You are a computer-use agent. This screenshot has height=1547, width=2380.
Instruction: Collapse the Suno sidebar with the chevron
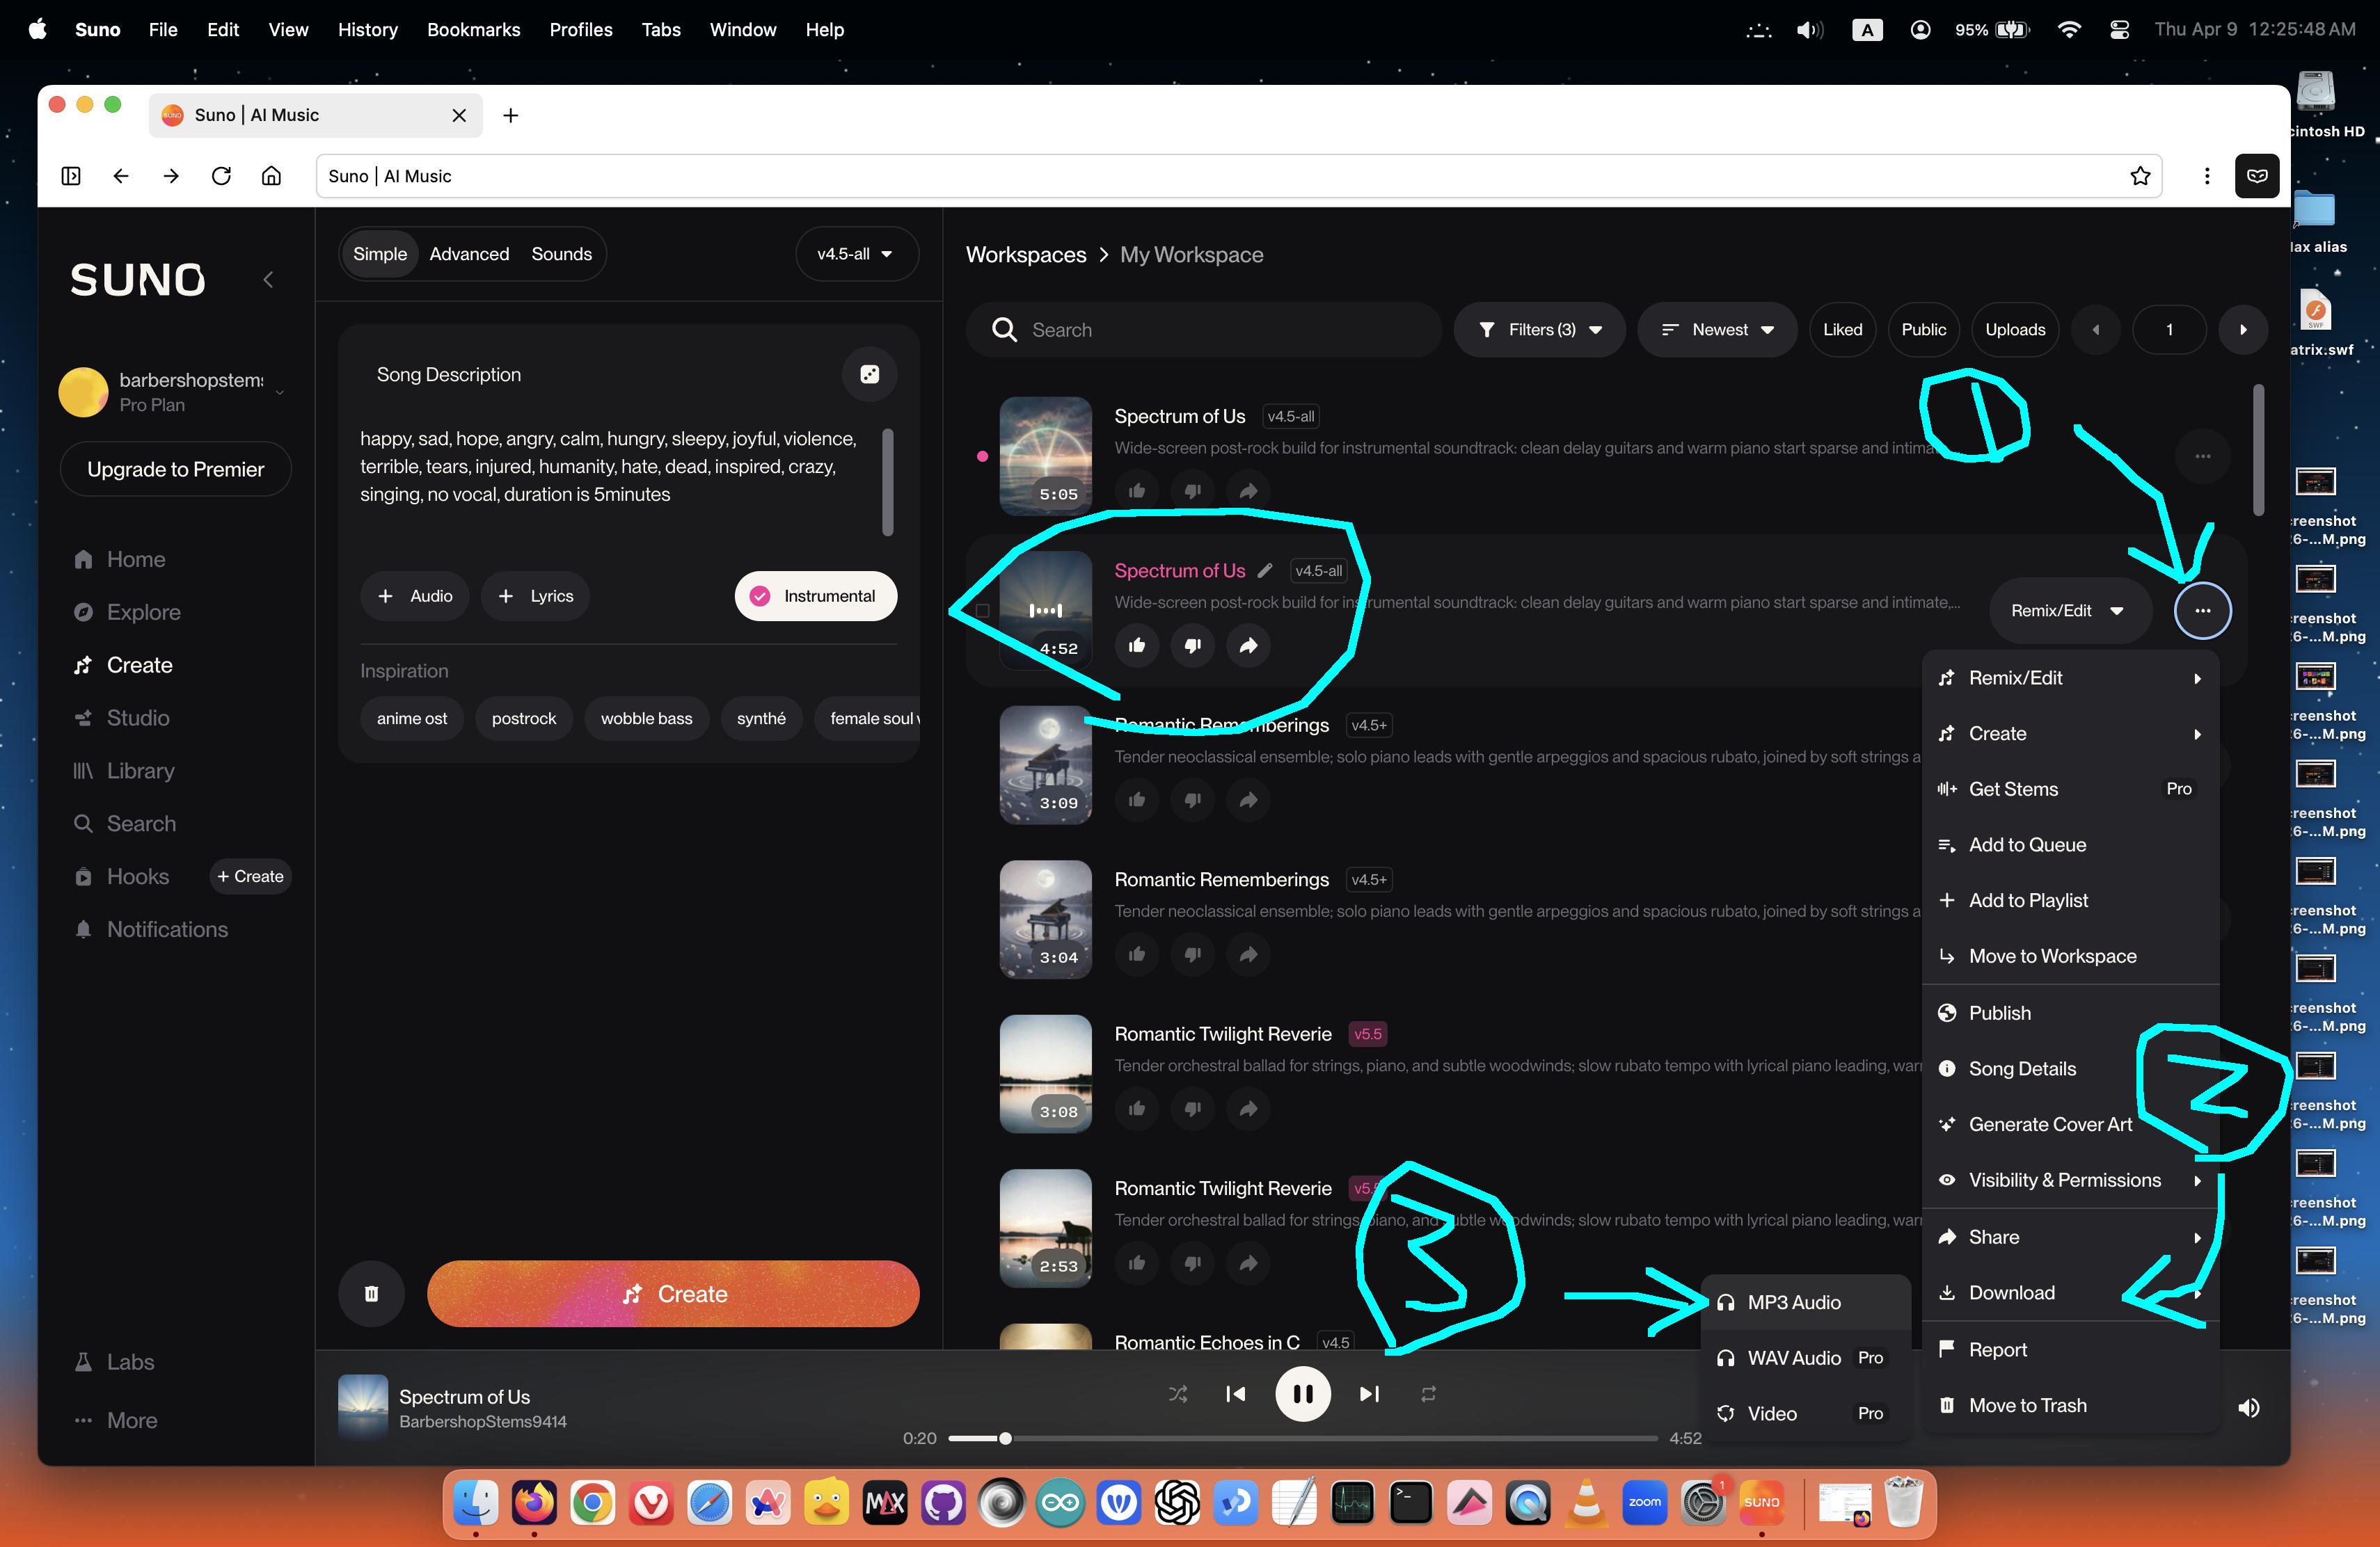tap(268, 280)
